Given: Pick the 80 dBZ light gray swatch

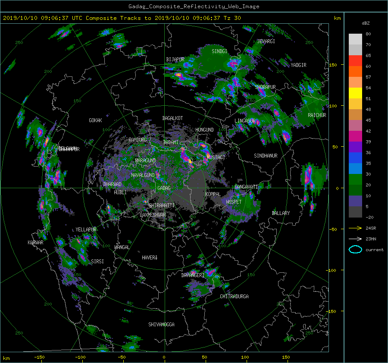Looking at the screenshot, I should 355,39.
